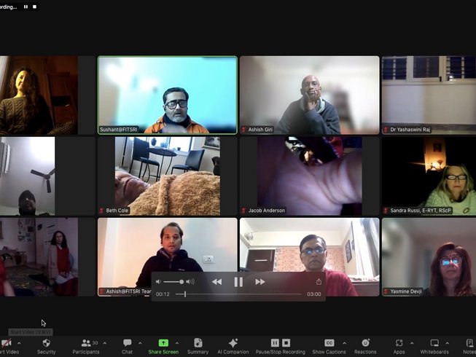
Task: Select the Ashish Giri video tile
Action: tap(310, 95)
